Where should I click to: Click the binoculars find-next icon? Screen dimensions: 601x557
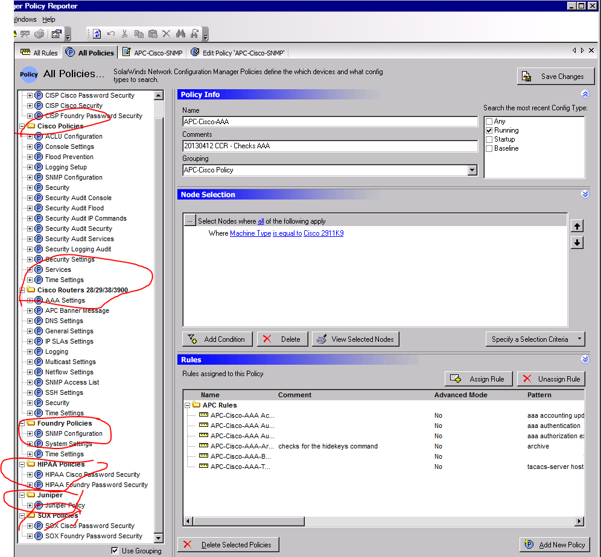[x=194, y=34]
